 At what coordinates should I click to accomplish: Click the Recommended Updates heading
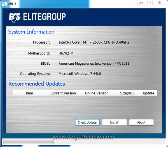pos(37,84)
